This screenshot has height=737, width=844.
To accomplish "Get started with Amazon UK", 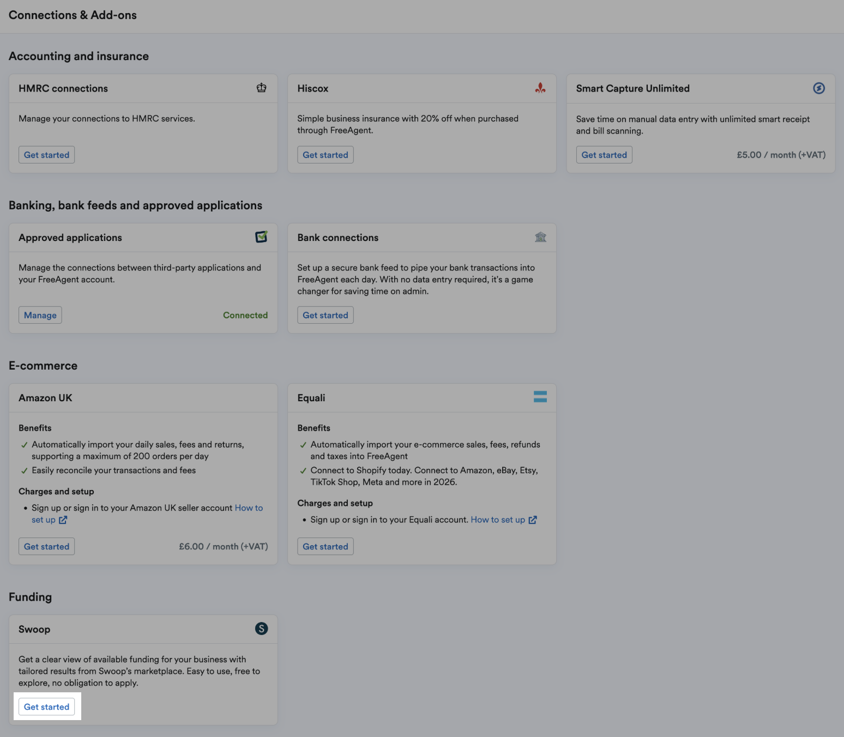I will (47, 546).
